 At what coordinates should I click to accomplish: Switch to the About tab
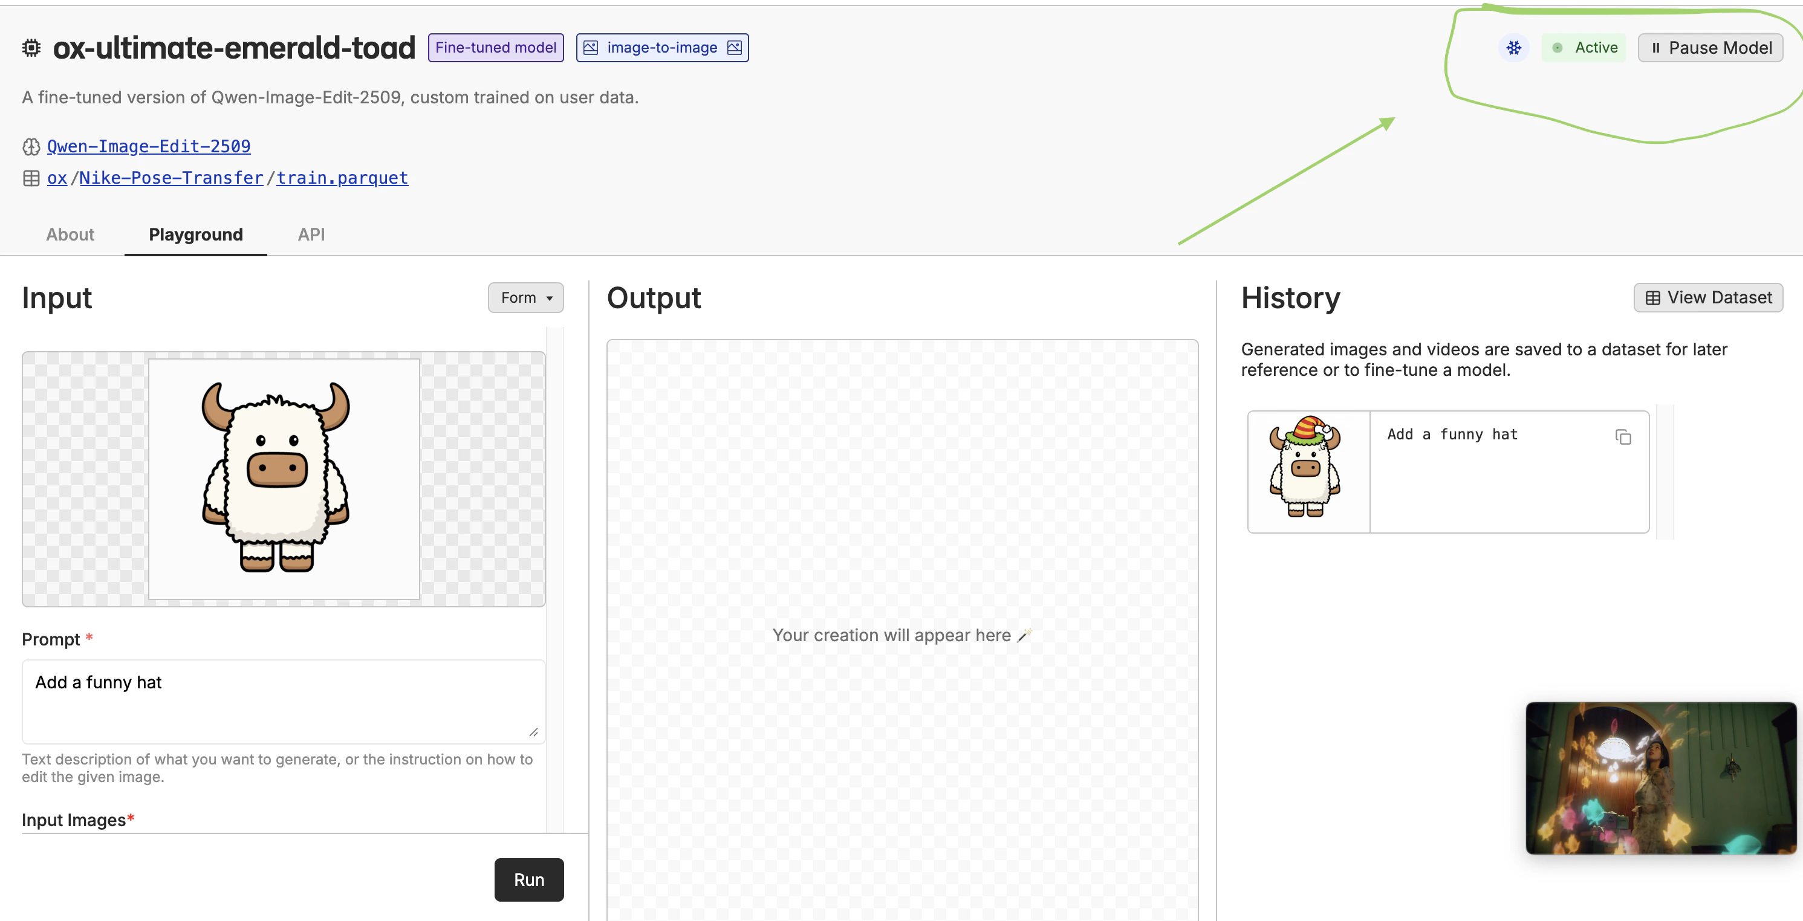pyautogui.click(x=70, y=234)
